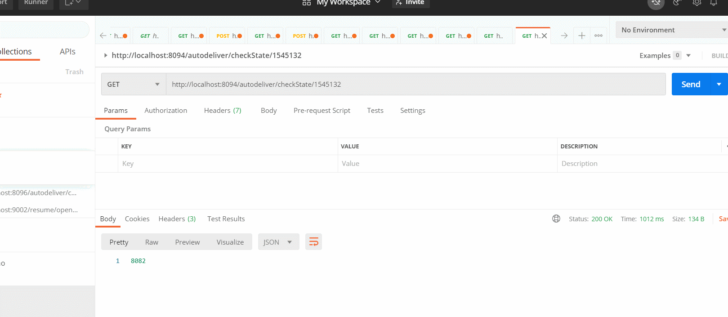The width and height of the screenshot is (728, 317).
Task: Select the Raw view mode
Action: 152,242
